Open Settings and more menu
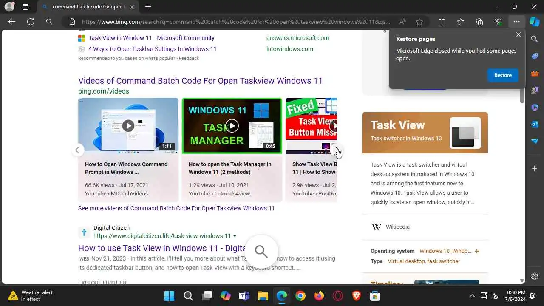 516,22
